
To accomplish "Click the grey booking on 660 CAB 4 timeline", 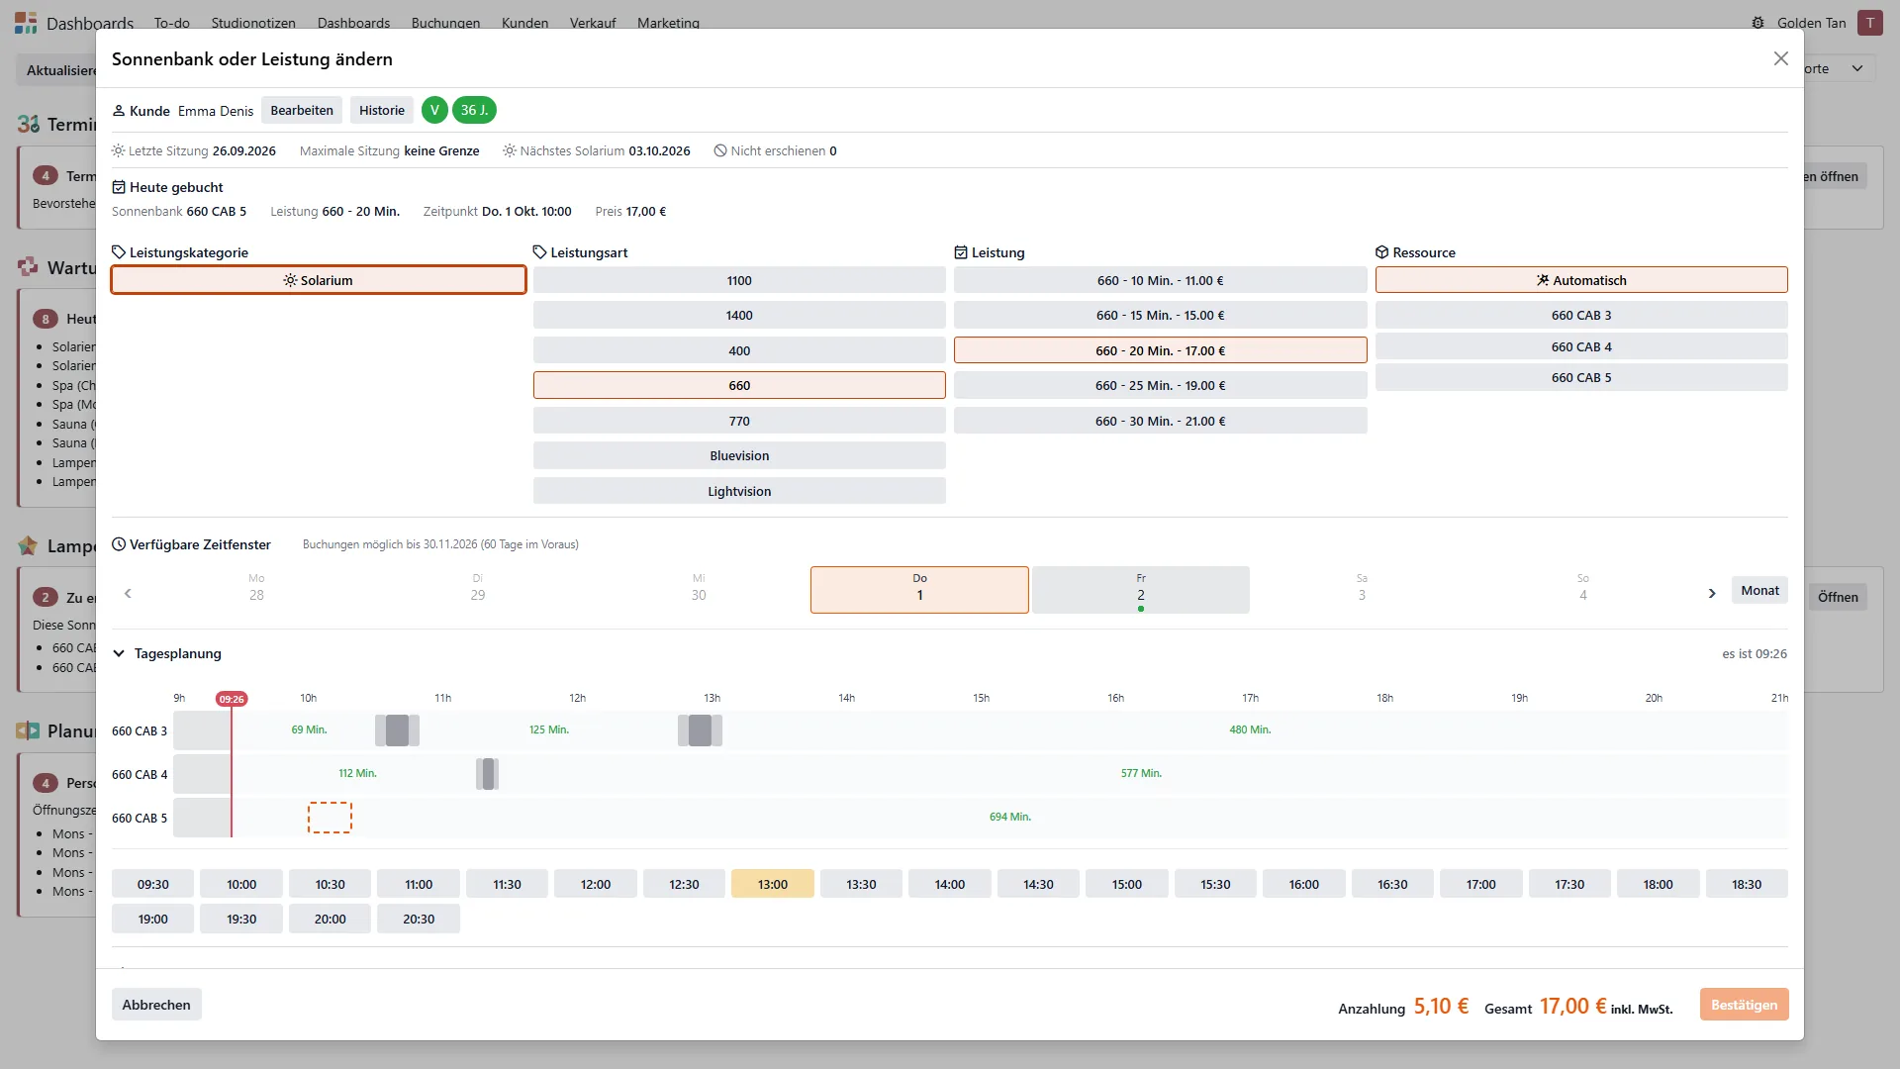I will click(487, 774).
